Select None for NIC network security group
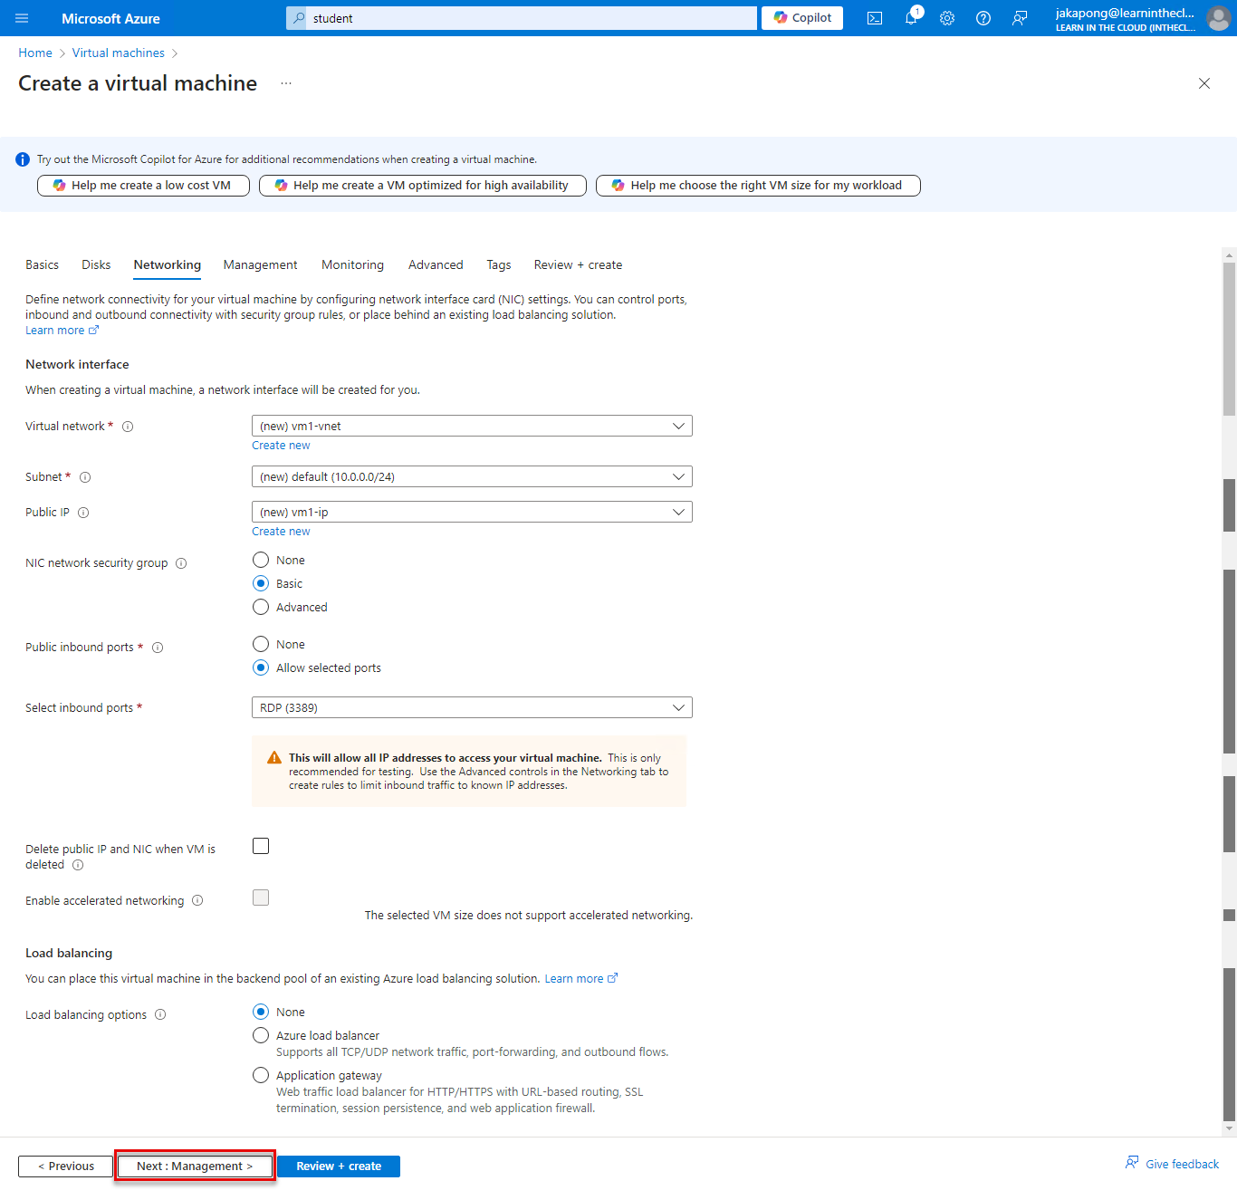1237x1200 pixels. tap(261, 560)
